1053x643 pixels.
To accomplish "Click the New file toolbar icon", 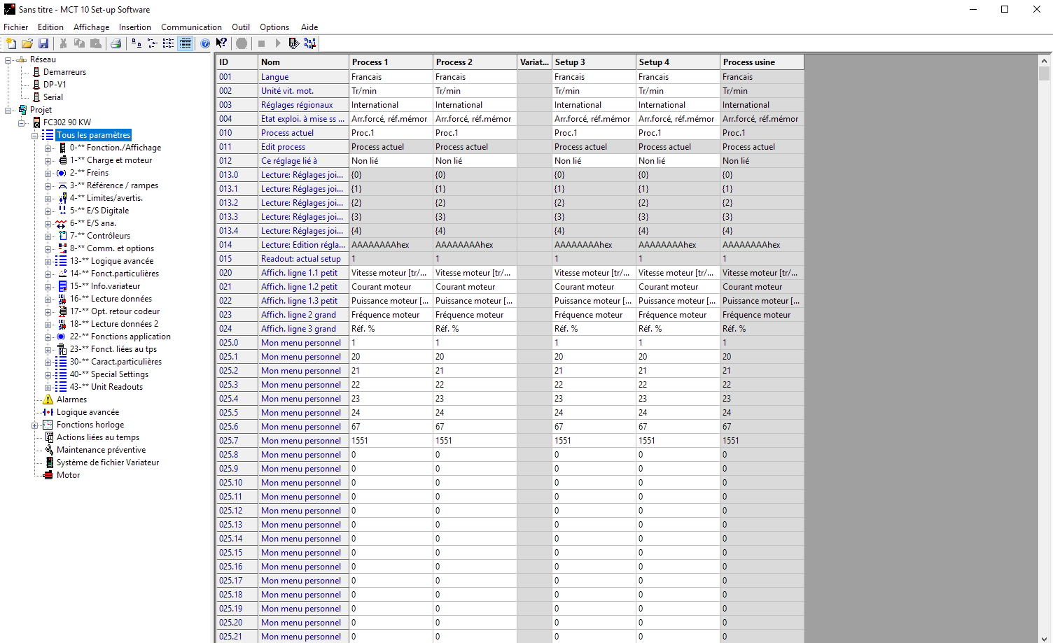I will click(x=11, y=43).
